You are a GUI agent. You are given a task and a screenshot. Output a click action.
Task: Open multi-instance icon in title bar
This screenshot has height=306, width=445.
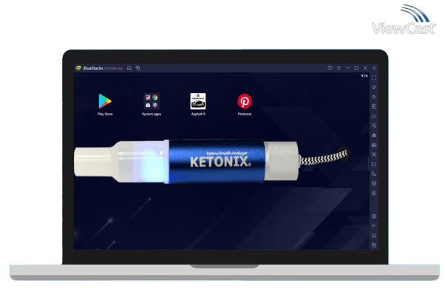138,68
